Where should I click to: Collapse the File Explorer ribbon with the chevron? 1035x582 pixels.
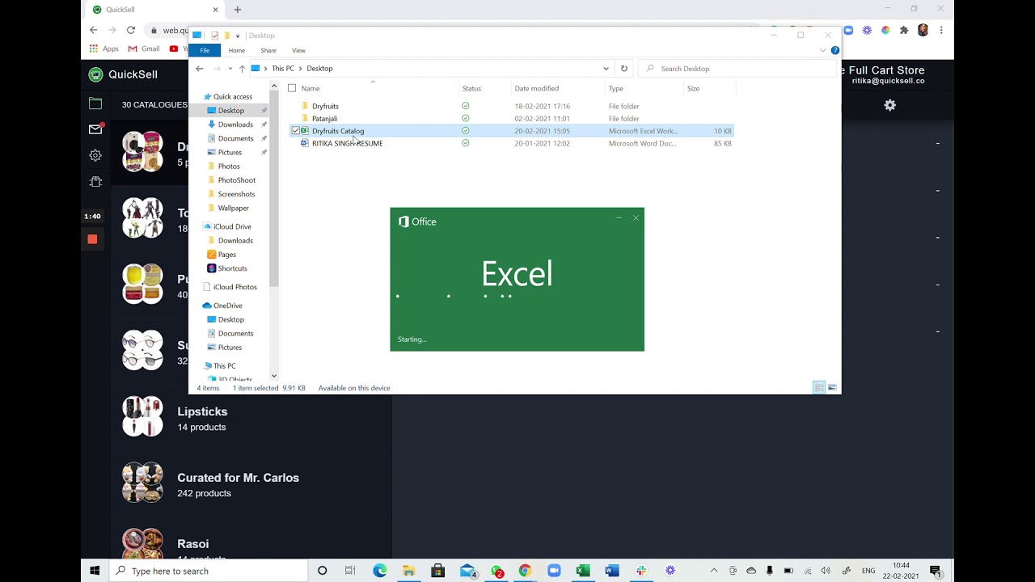[823, 50]
